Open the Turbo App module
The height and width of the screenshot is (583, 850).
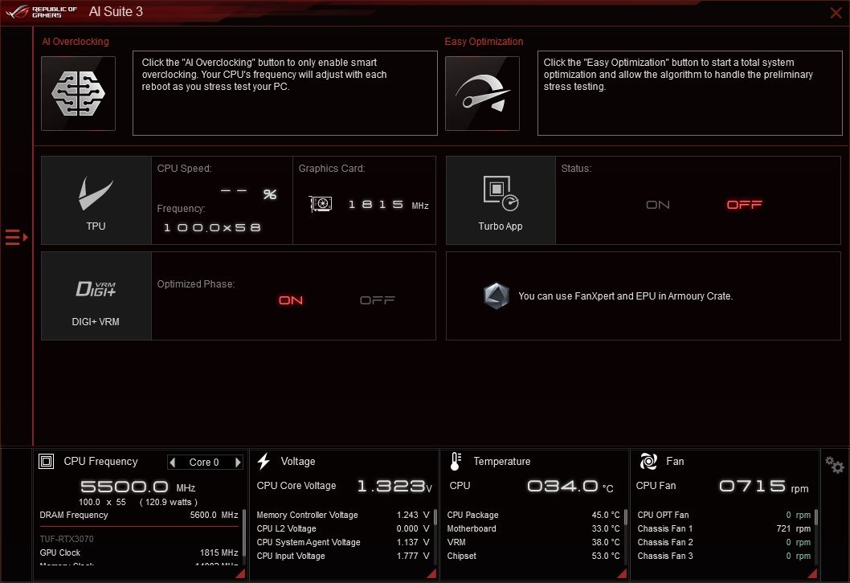coord(501,201)
